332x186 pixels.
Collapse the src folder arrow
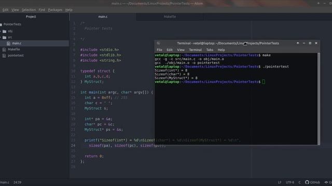[x=1, y=38]
